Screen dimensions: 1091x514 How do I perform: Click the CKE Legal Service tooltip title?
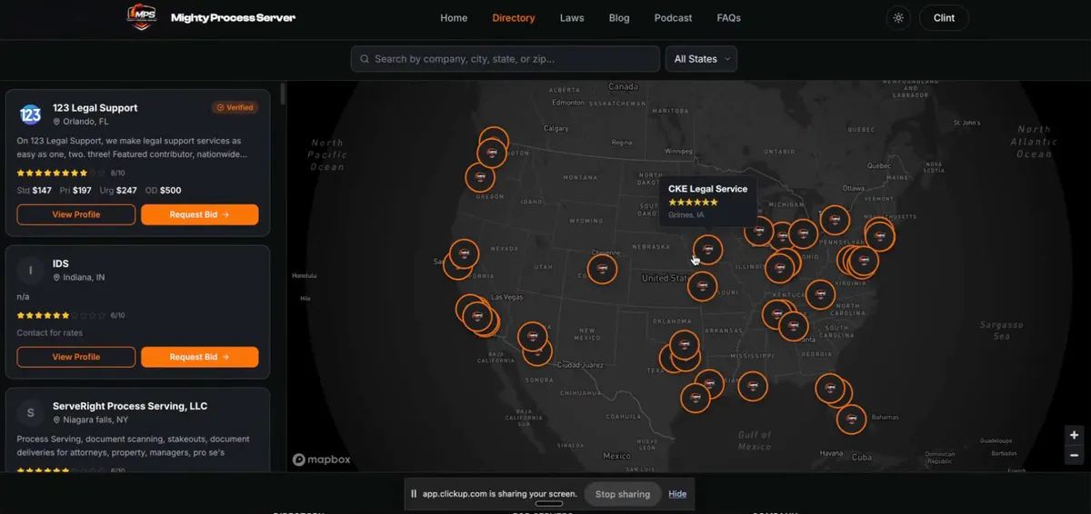(707, 189)
